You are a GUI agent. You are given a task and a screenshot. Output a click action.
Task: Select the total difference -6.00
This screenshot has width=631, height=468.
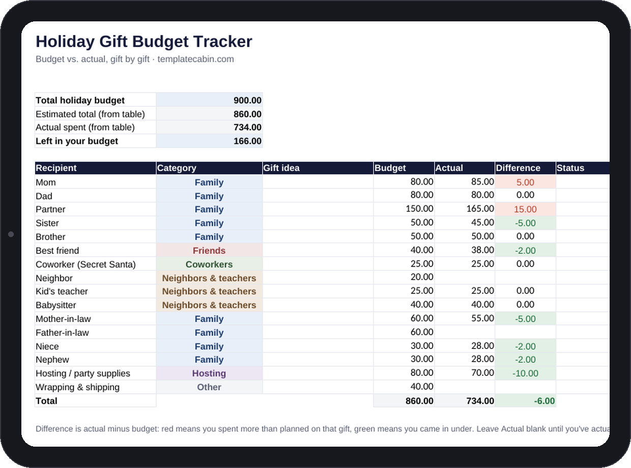point(525,401)
